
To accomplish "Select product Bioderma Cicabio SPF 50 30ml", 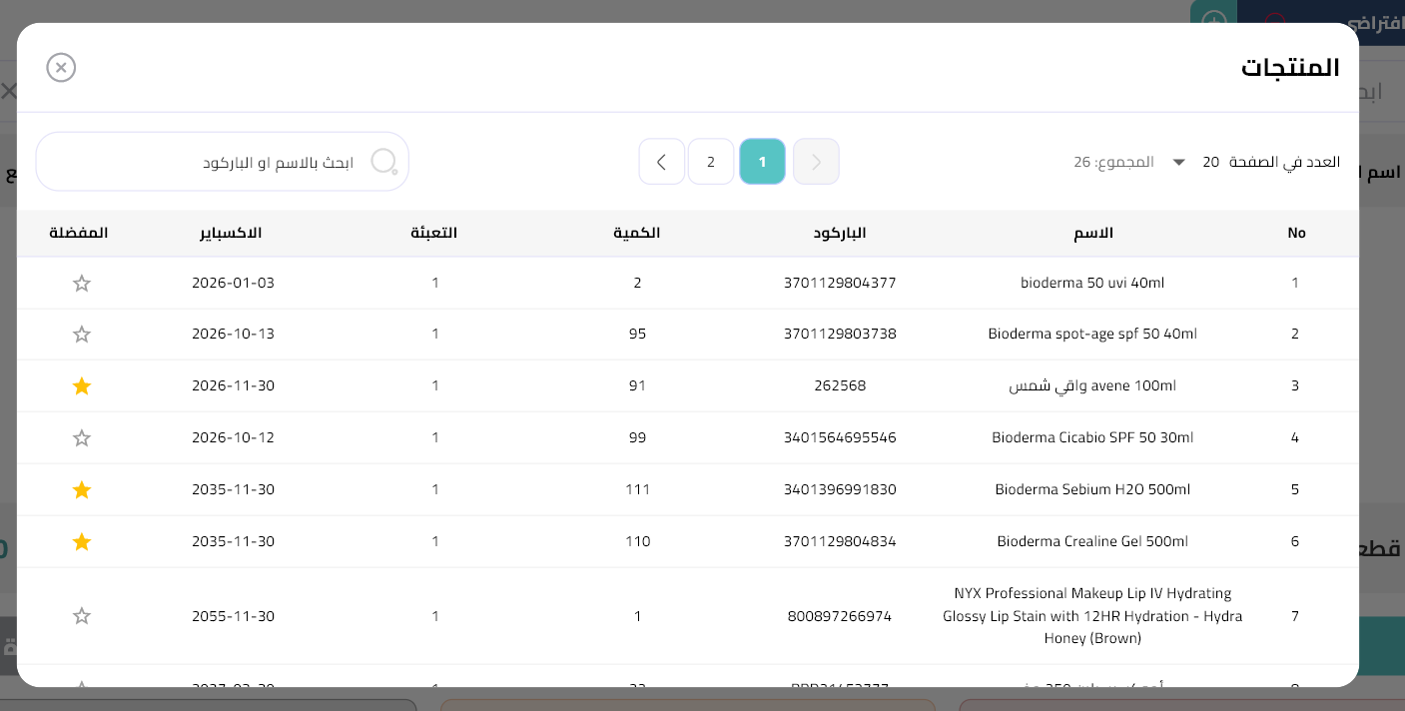I will (x=1092, y=437).
